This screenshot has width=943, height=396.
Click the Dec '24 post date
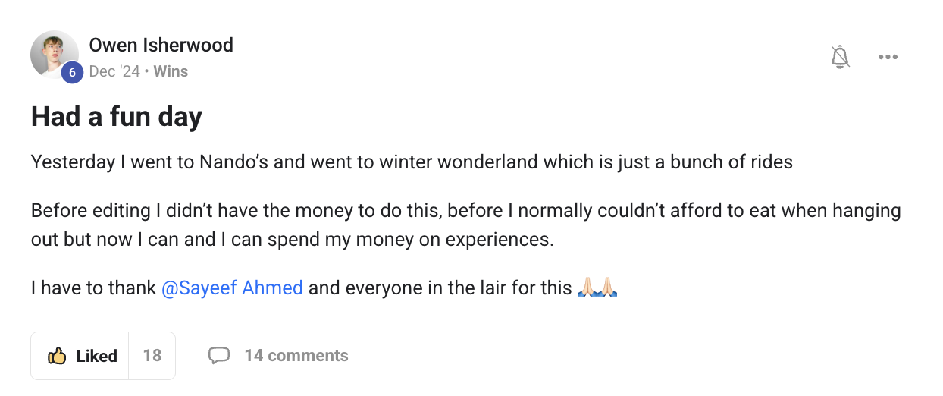tap(114, 71)
